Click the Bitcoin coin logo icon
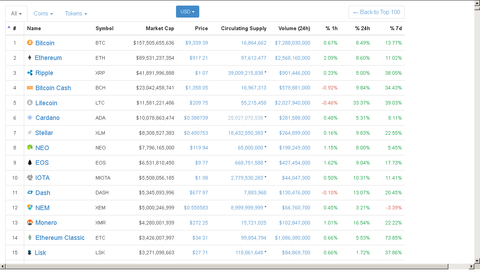 tap(30, 42)
